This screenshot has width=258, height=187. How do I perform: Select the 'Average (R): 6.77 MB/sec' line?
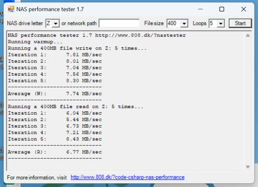[55, 152]
